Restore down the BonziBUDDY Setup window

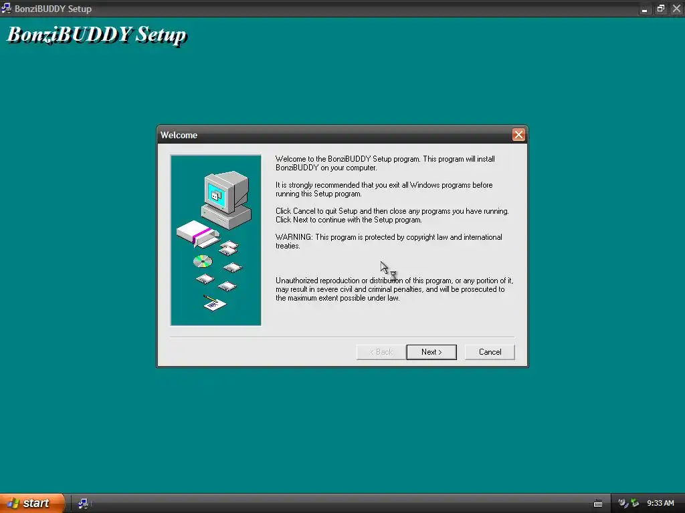click(x=660, y=9)
